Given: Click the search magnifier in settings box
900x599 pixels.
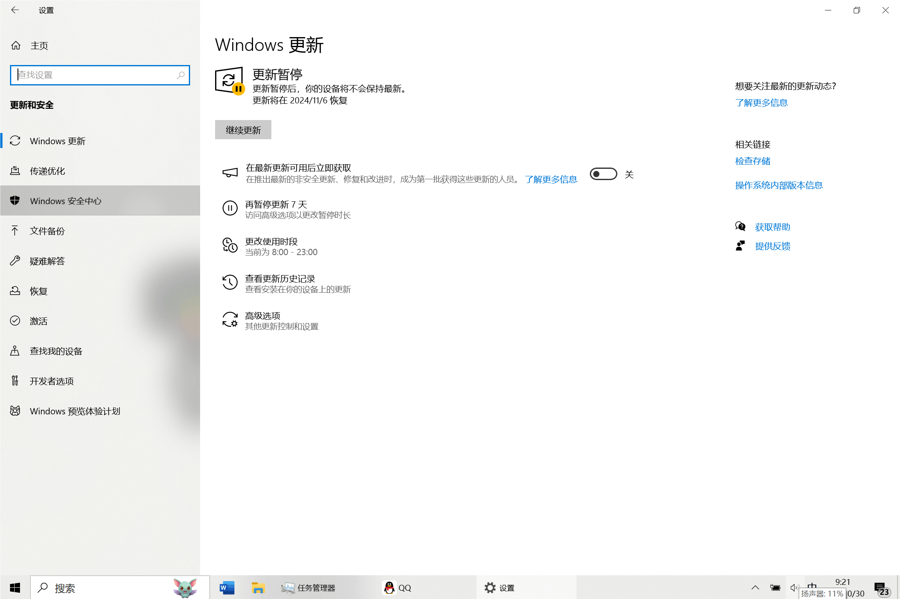Looking at the screenshot, I should coord(181,75).
